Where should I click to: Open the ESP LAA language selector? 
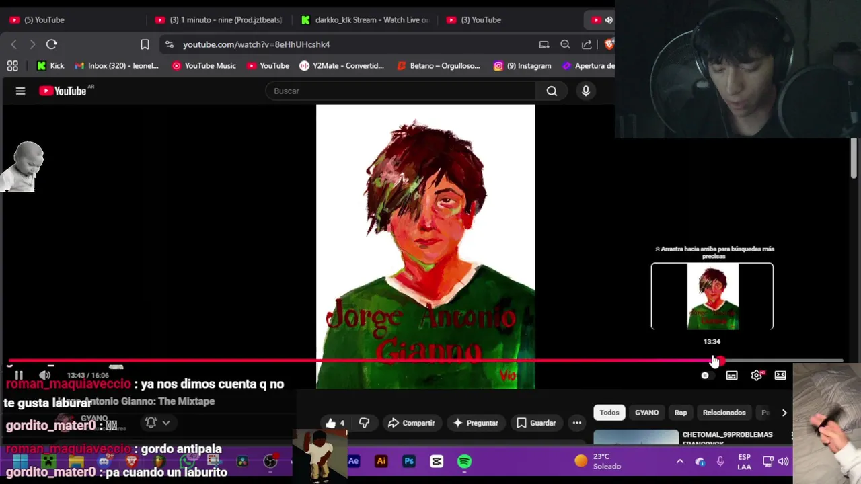[744, 462]
